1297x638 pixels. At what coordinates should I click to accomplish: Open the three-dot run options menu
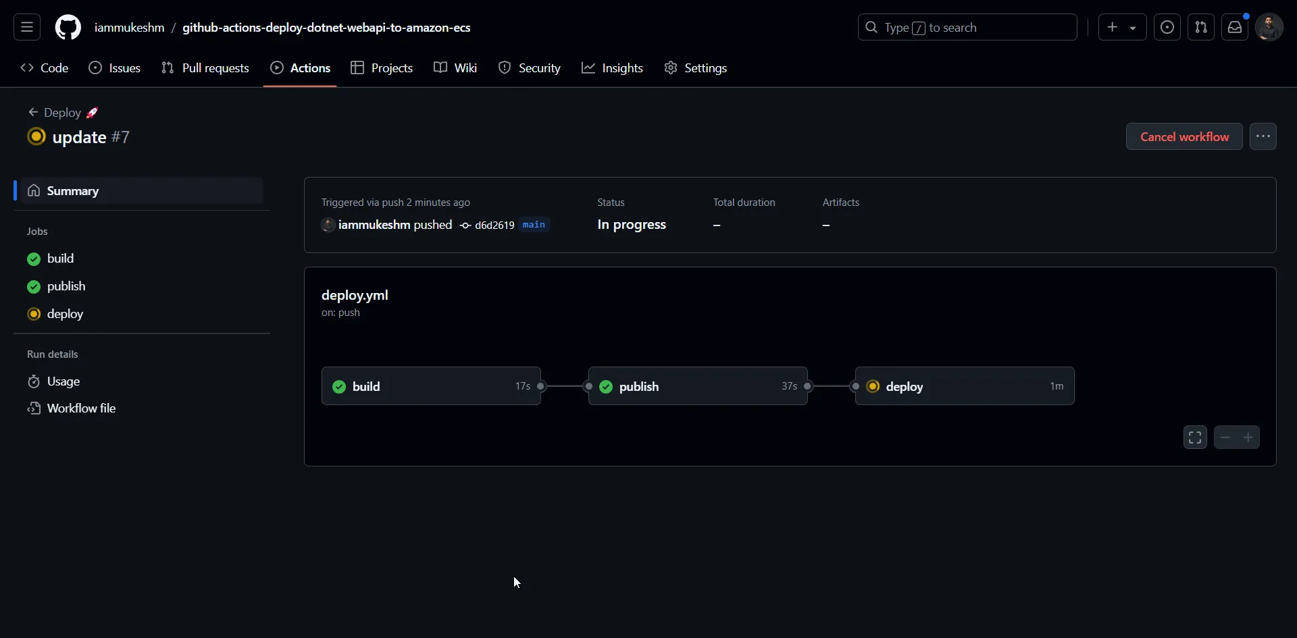pos(1263,136)
